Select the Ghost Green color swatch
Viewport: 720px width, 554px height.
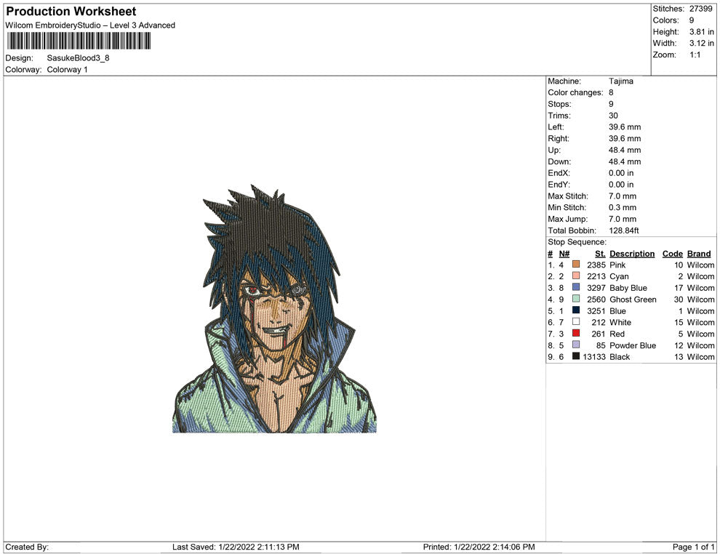(x=576, y=299)
